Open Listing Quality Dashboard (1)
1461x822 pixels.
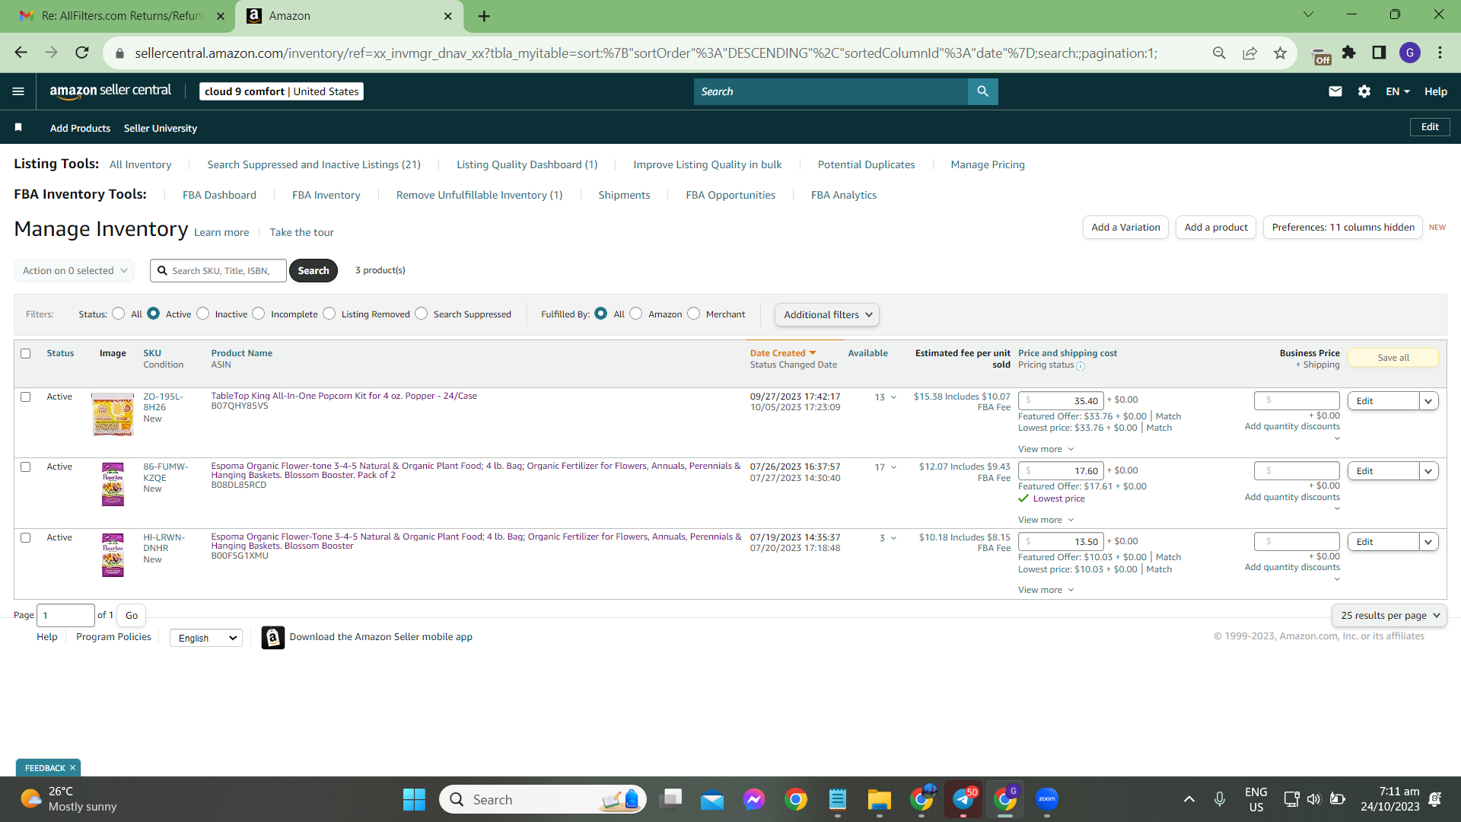pyautogui.click(x=527, y=164)
